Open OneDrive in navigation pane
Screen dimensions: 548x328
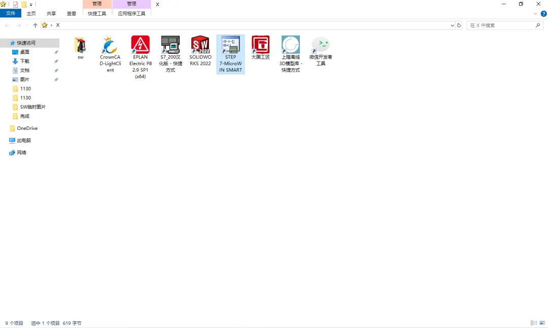click(x=27, y=128)
